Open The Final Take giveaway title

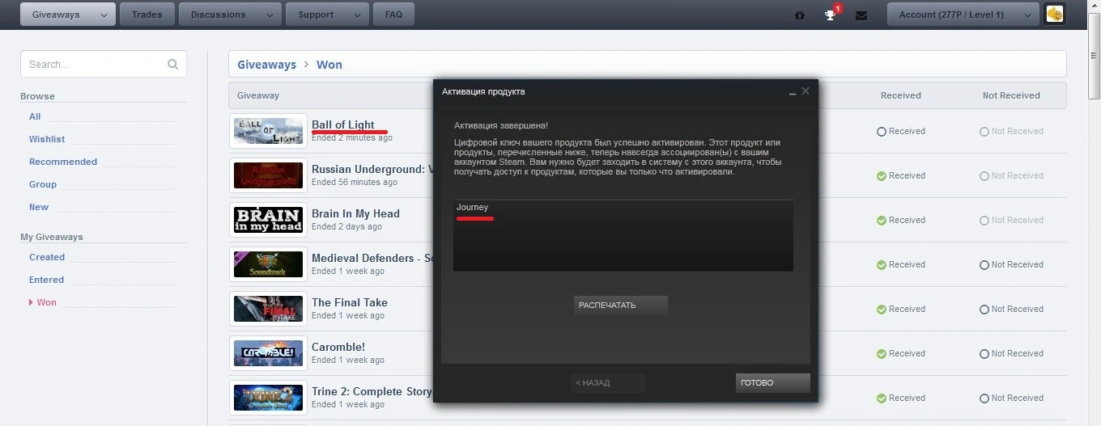tap(350, 302)
